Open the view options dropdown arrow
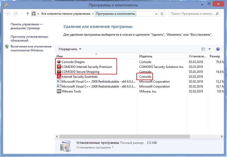The height and width of the screenshot is (157, 227). point(210,49)
